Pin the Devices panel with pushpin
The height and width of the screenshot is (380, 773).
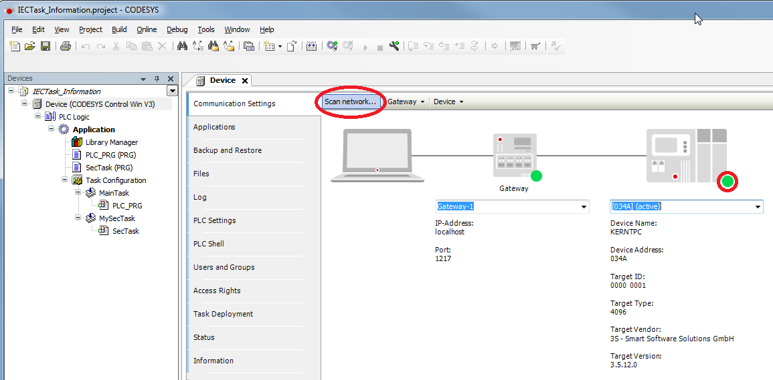tap(157, 79)
